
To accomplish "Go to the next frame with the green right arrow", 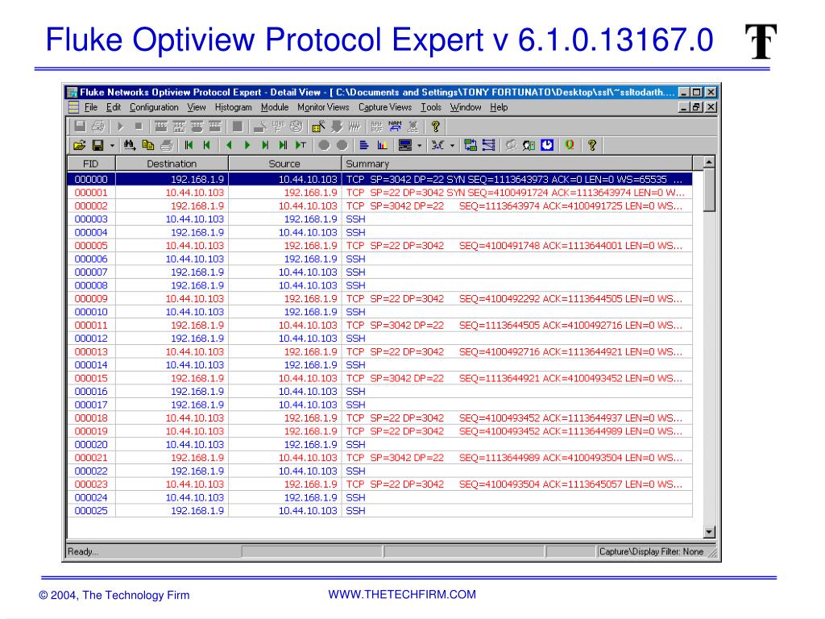I will [x=247, y=145].
